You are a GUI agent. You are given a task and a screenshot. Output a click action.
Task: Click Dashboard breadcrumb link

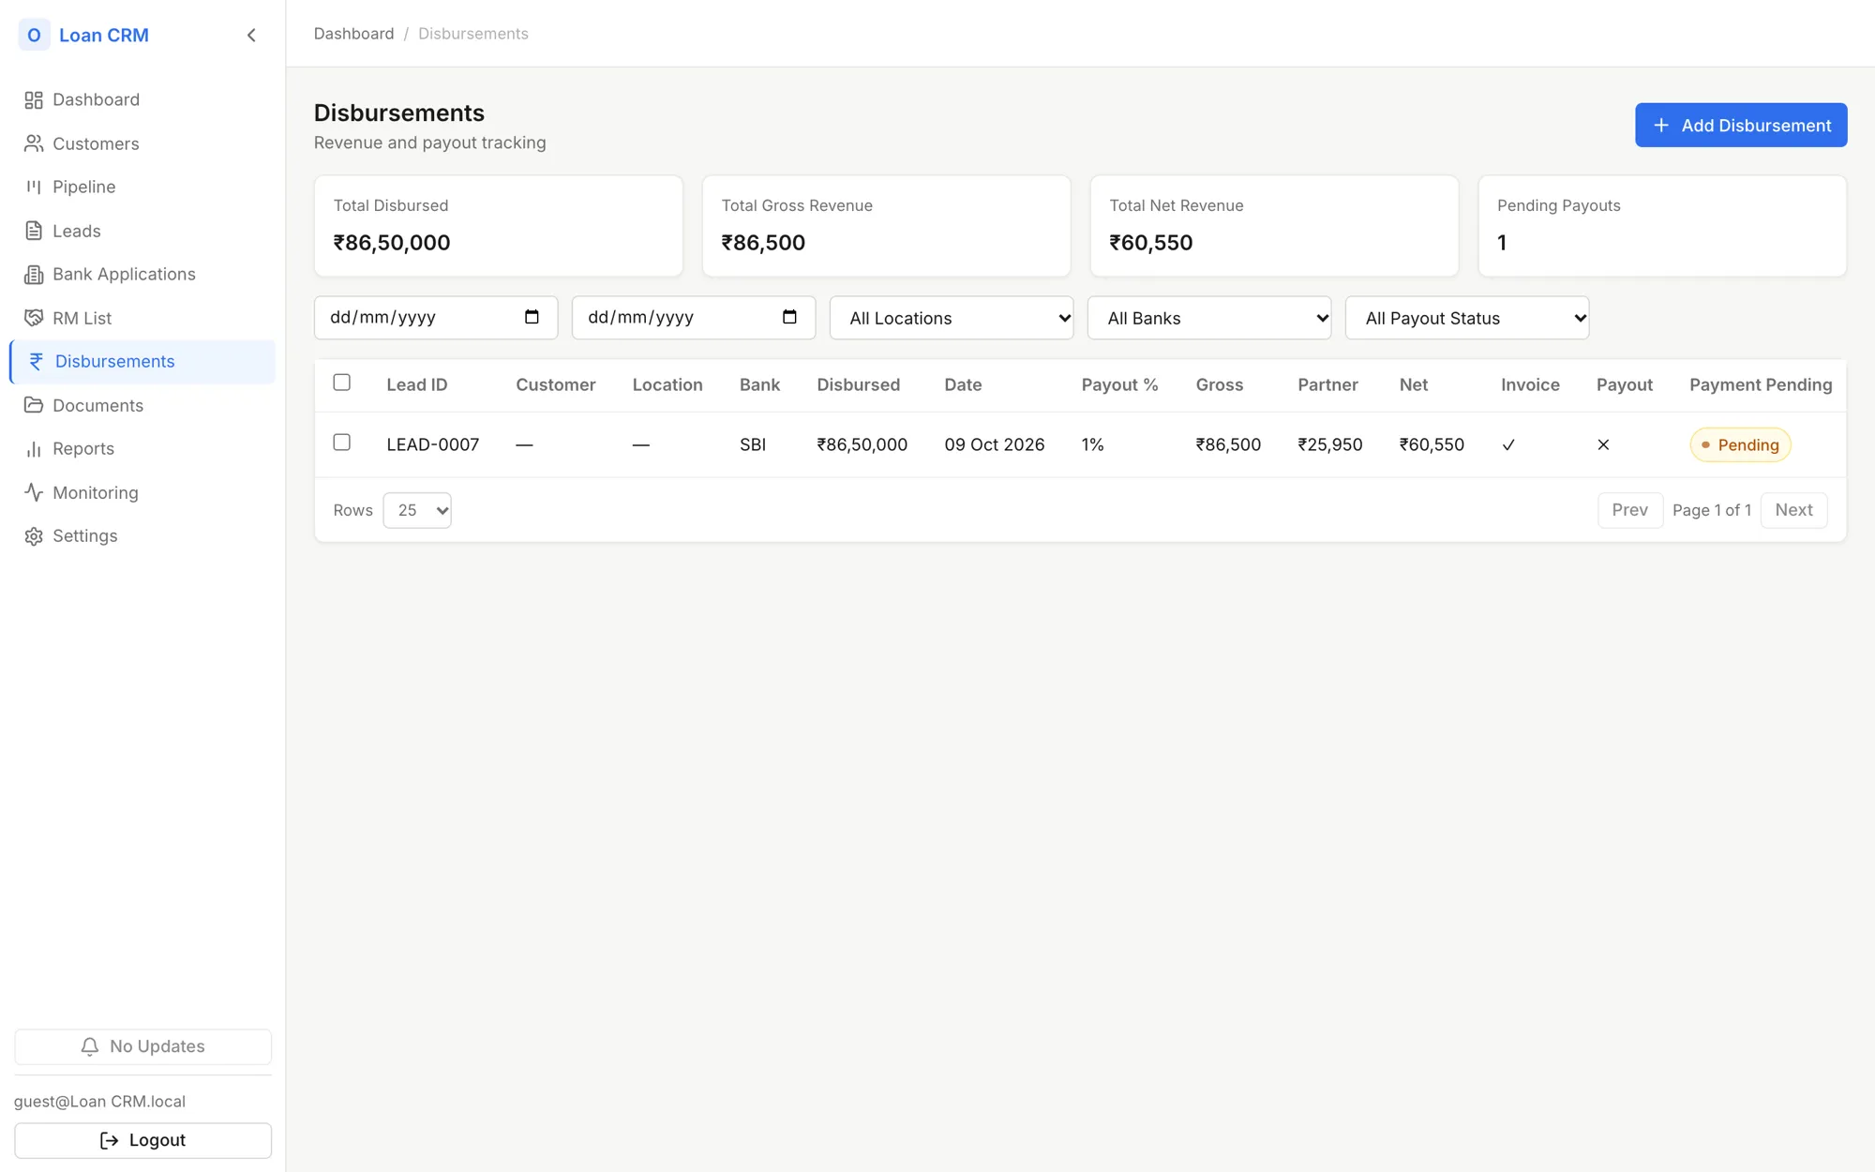(353, 34)
